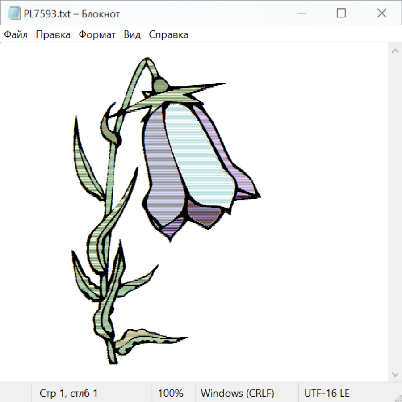Click the UTF-16 LE encoding indicator
Screen dimensions: 402x402
click(327, 394)
